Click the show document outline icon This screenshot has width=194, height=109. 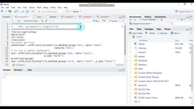(123, 21)
